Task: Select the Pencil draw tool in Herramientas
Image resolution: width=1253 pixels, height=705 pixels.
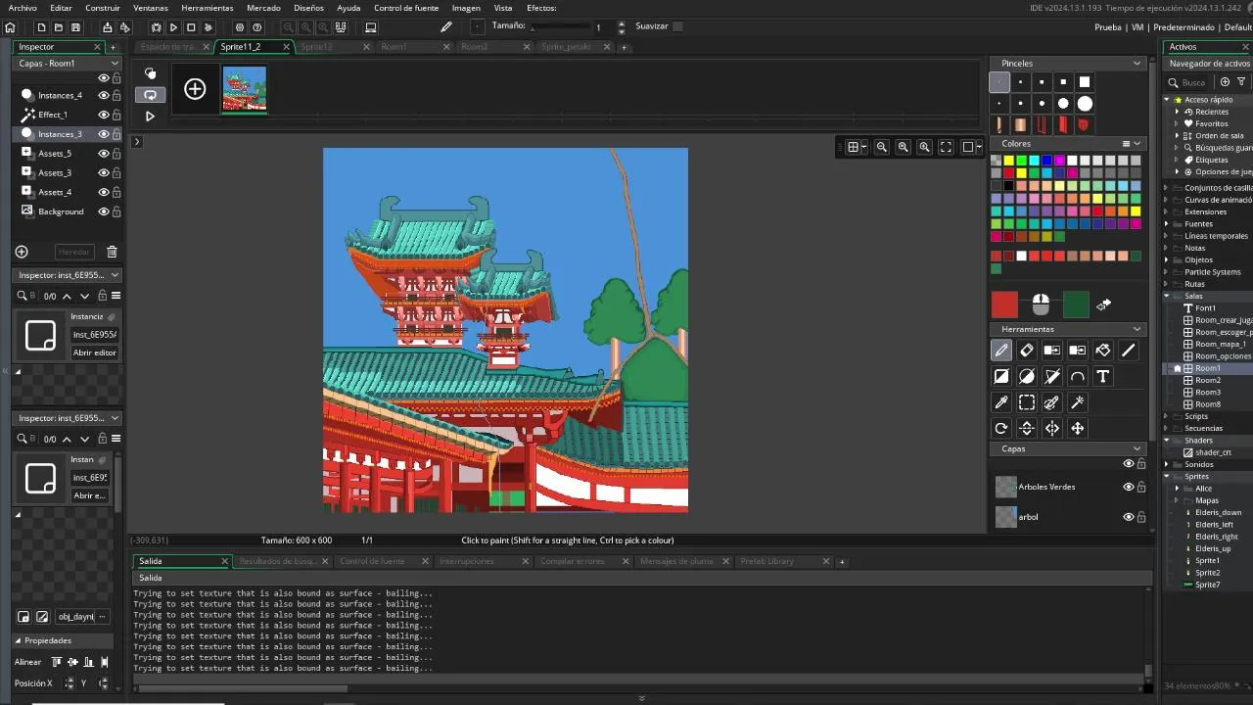Action: pos(1001,351)
